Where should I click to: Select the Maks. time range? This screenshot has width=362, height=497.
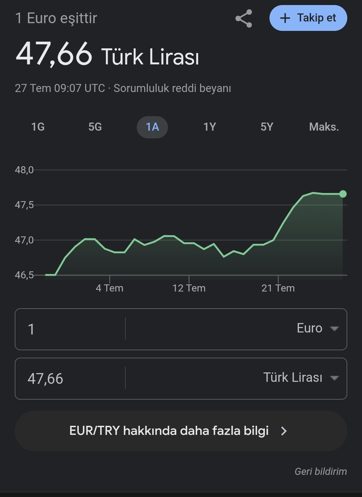coord(324,127)
